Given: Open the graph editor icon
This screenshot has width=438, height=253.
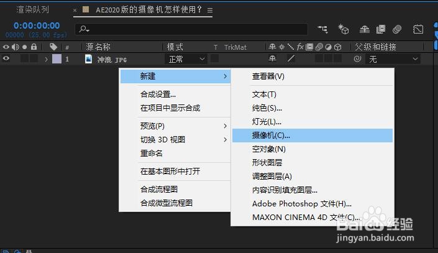Looking at the screenshot, I should pos(418,29).
